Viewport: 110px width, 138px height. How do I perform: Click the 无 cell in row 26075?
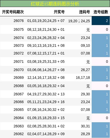88,30
